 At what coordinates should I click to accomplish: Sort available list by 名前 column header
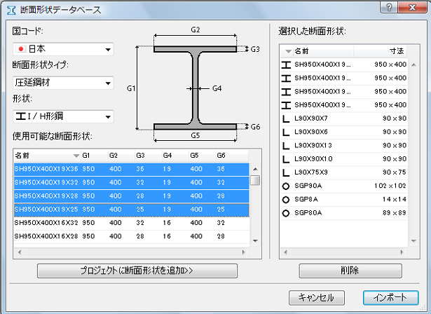tap(47, 156)
